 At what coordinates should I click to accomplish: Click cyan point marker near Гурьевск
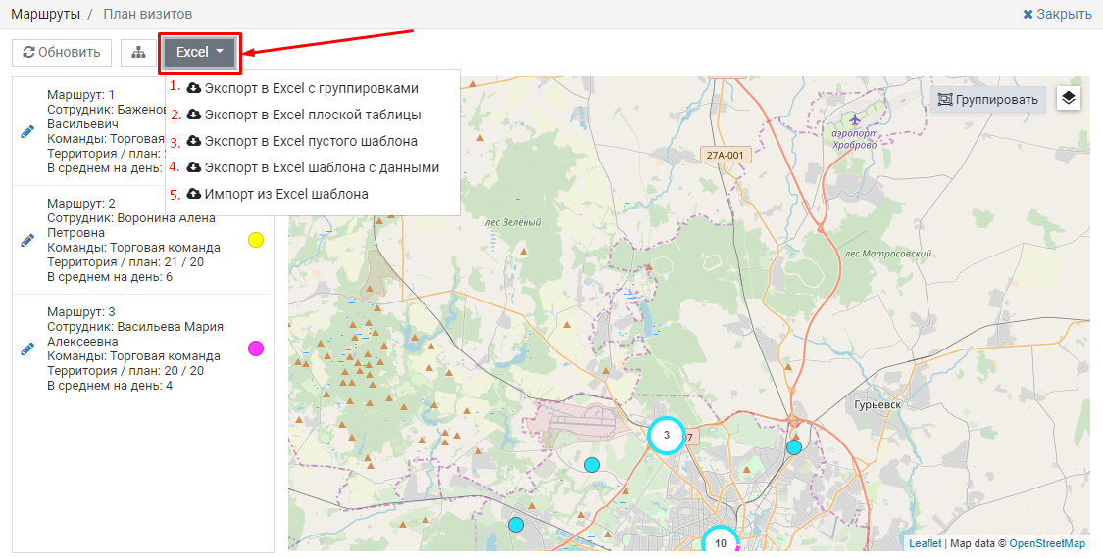pos(794,447)
